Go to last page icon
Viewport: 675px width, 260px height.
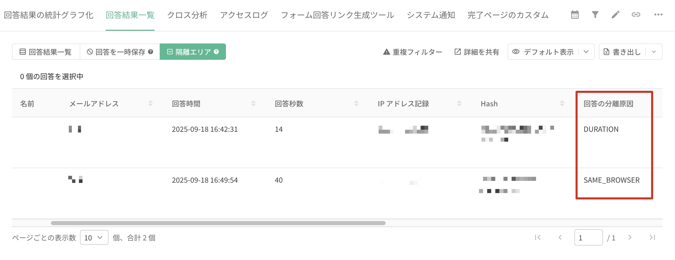pyautogui.click(x=652, y=237)
